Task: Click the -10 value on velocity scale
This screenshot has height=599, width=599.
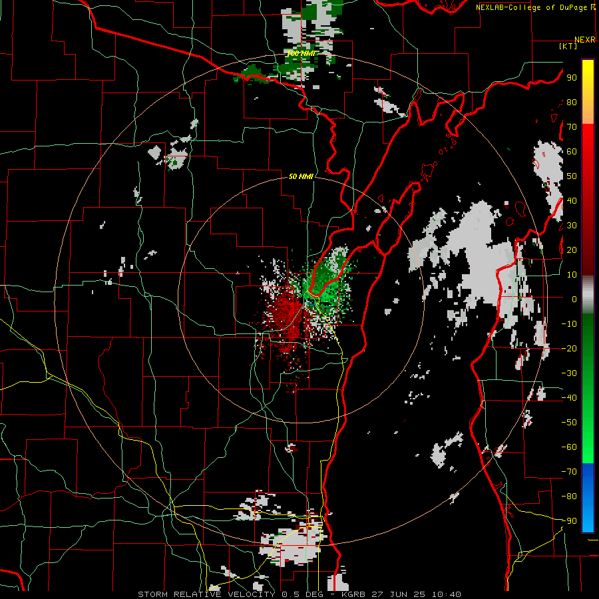Action: point(569,324)
